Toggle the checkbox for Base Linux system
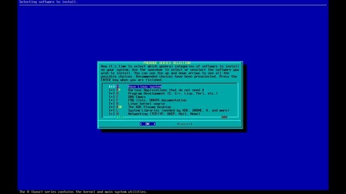Image resolution: width=346 pixels, height=194 pixels. 112,87
